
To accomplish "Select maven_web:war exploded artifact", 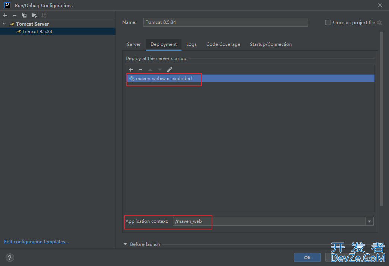I will coord(250,78).
